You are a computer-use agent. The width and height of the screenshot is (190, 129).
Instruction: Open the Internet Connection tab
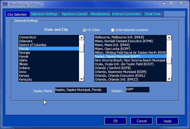[126, 14]
